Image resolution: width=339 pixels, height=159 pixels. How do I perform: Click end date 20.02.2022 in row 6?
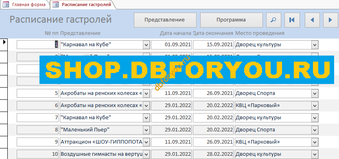click(x=213, y=105)
